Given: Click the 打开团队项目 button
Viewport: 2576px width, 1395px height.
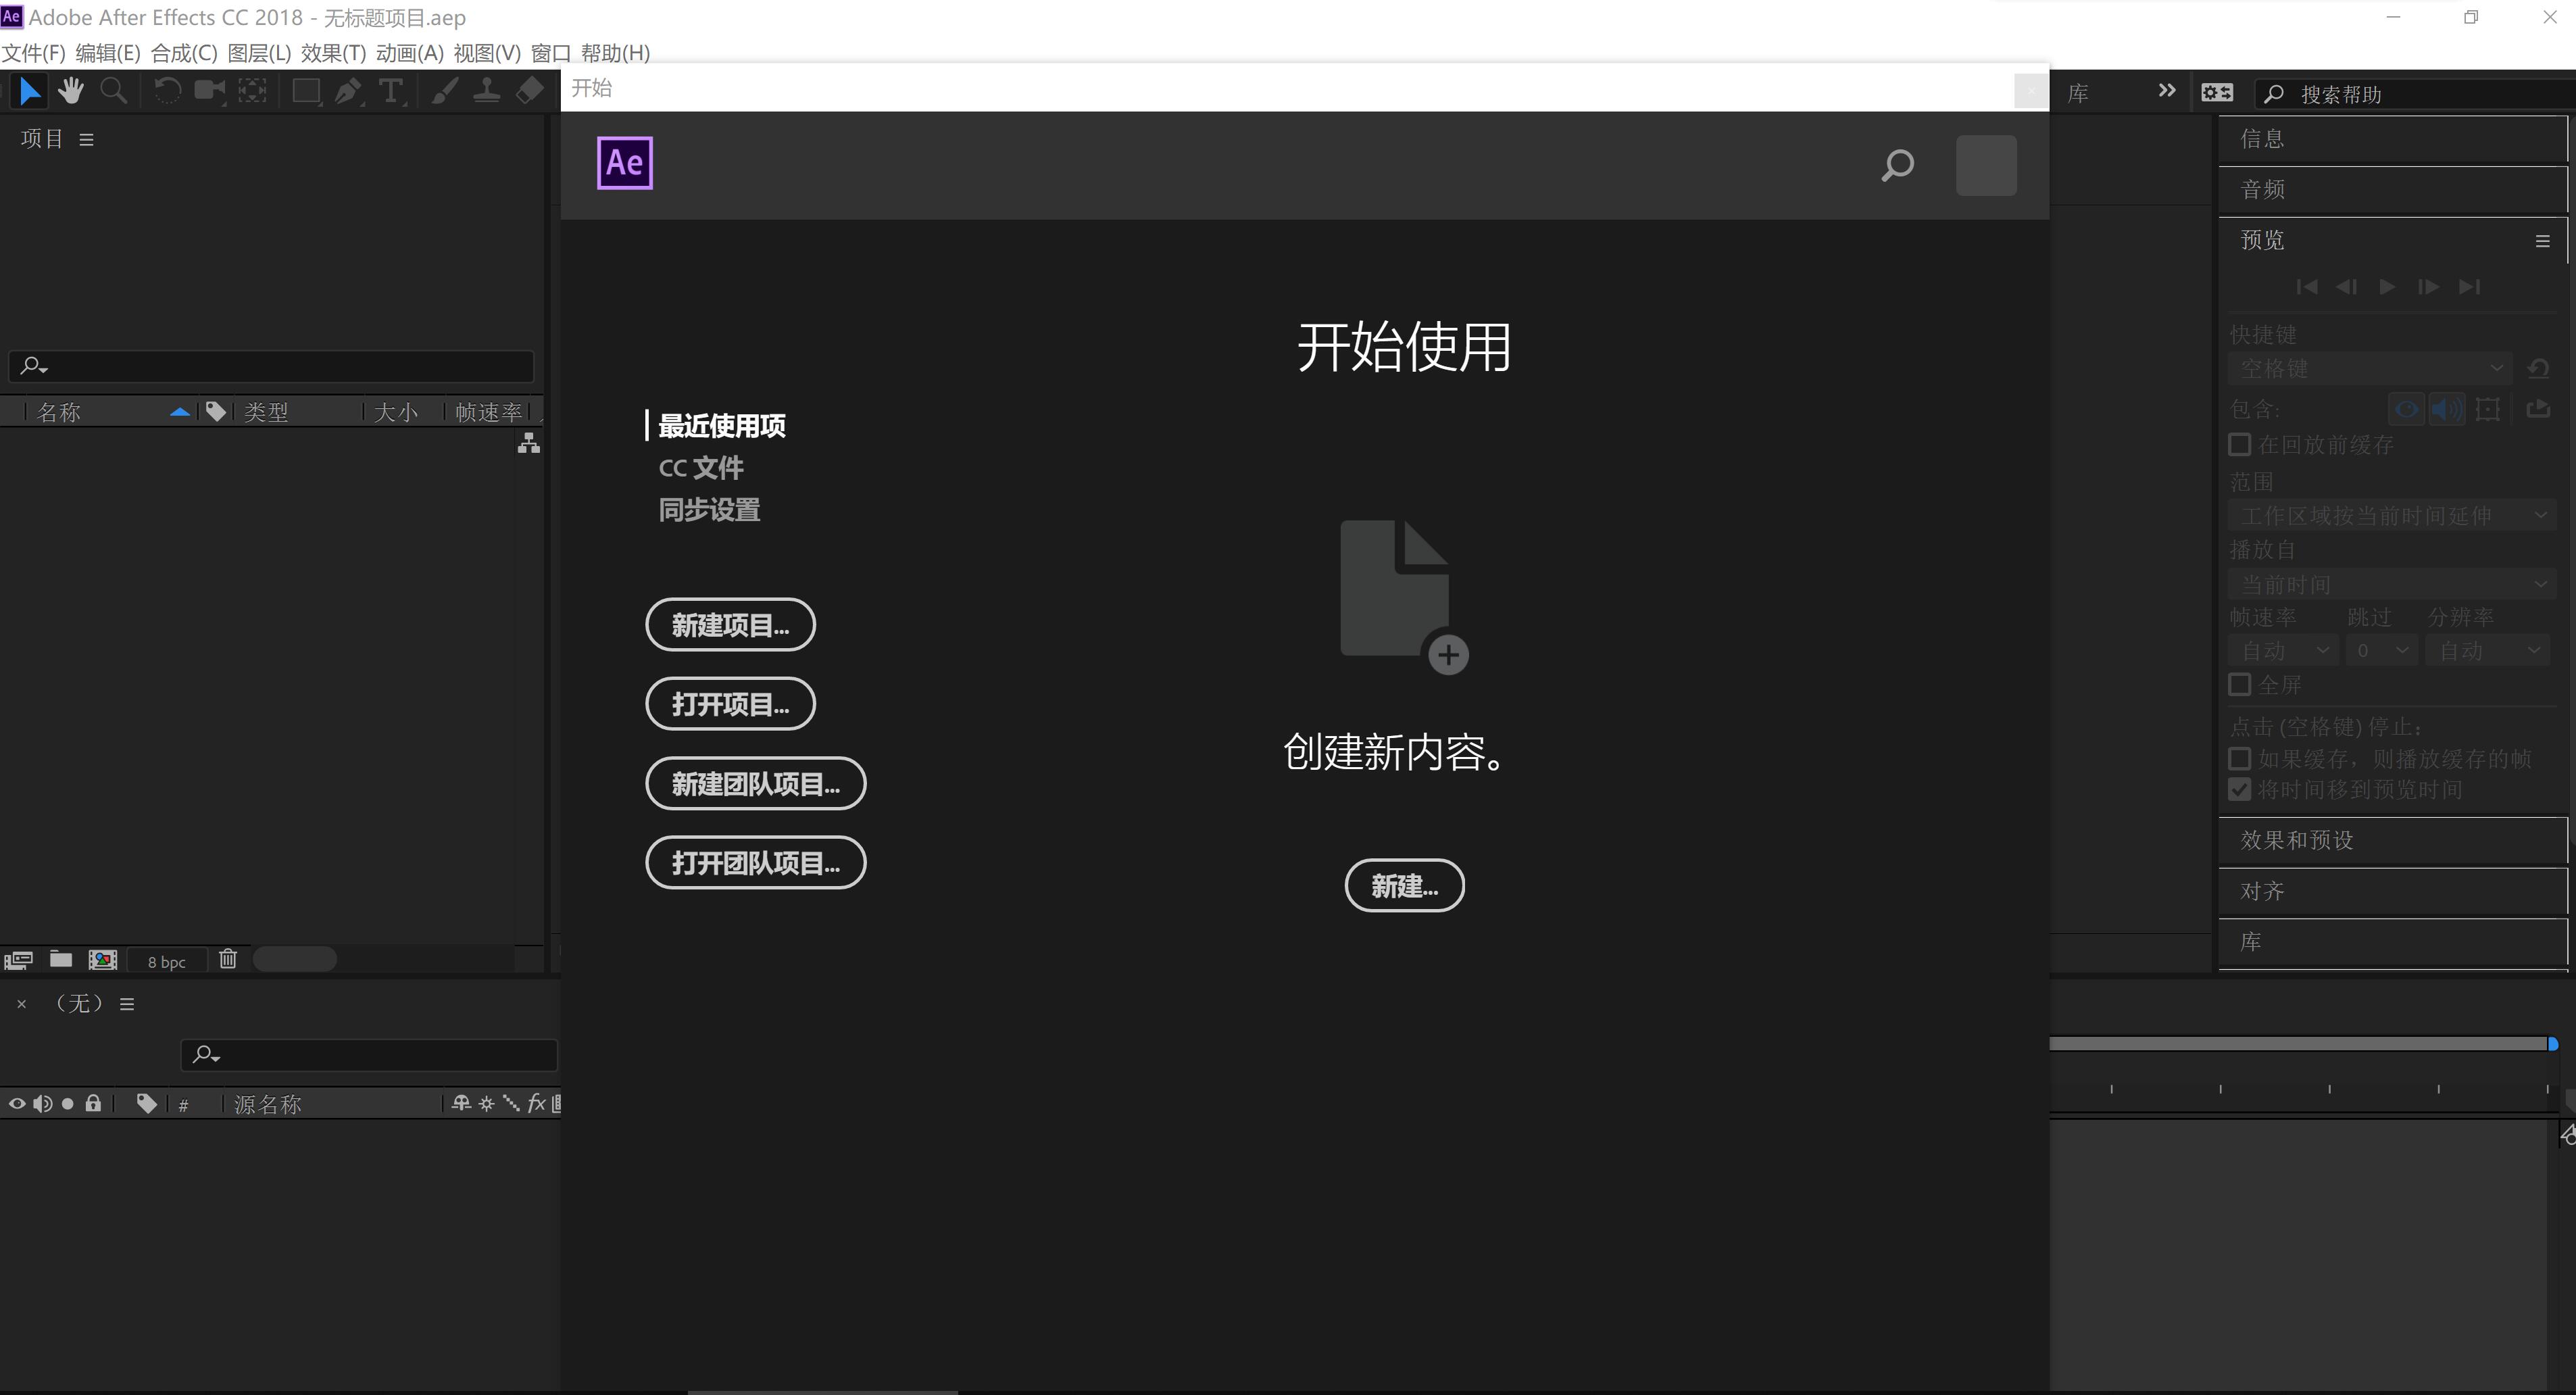Looking at the screenshot, I should [756, 862].
